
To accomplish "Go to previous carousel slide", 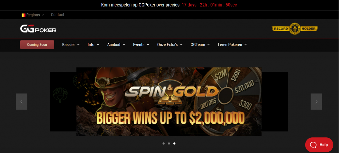I will coord(22,101).
